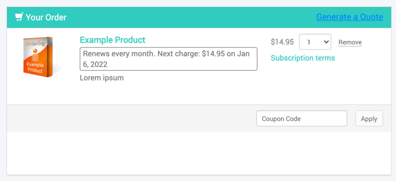Click the Your Order heading text

[46, 17]
